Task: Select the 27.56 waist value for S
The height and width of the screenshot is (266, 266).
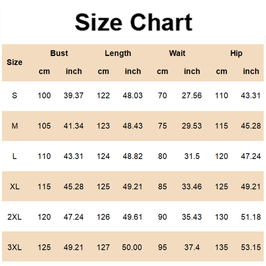Action: pos(192,96)
